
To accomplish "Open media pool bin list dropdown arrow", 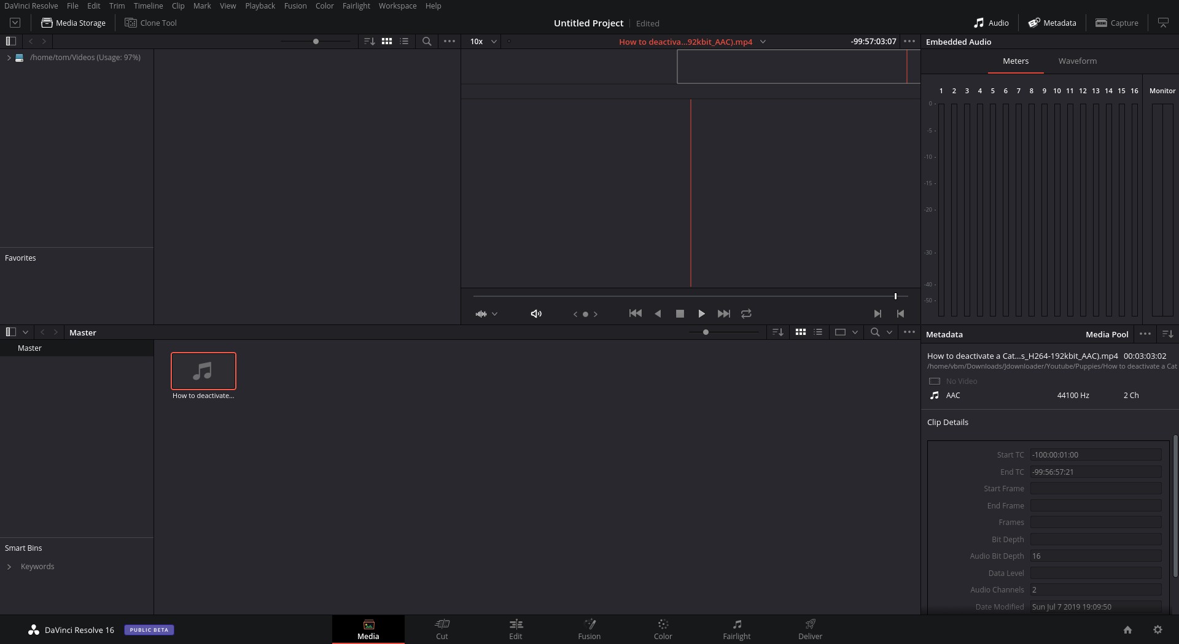I will click(x=25, y=332).
